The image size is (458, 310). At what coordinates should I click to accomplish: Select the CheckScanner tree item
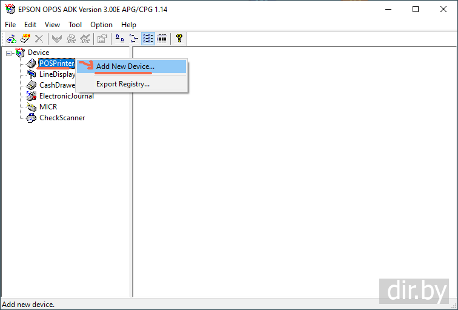coord(62,118)
